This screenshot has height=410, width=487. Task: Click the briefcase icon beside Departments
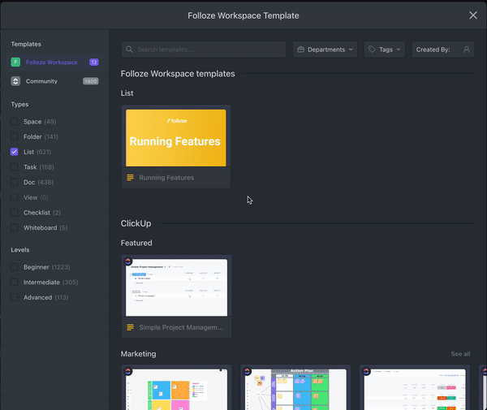300,50
